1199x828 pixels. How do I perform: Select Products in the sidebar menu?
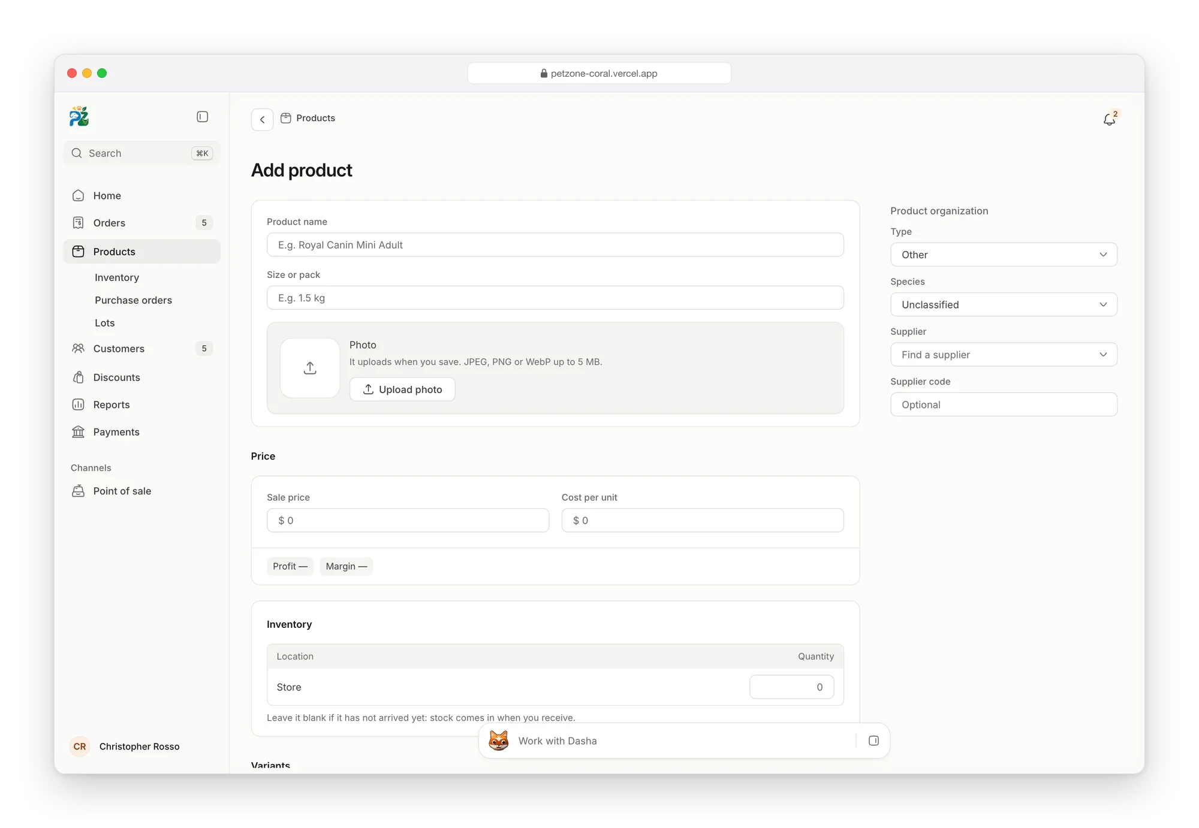[x=141, y=252]
